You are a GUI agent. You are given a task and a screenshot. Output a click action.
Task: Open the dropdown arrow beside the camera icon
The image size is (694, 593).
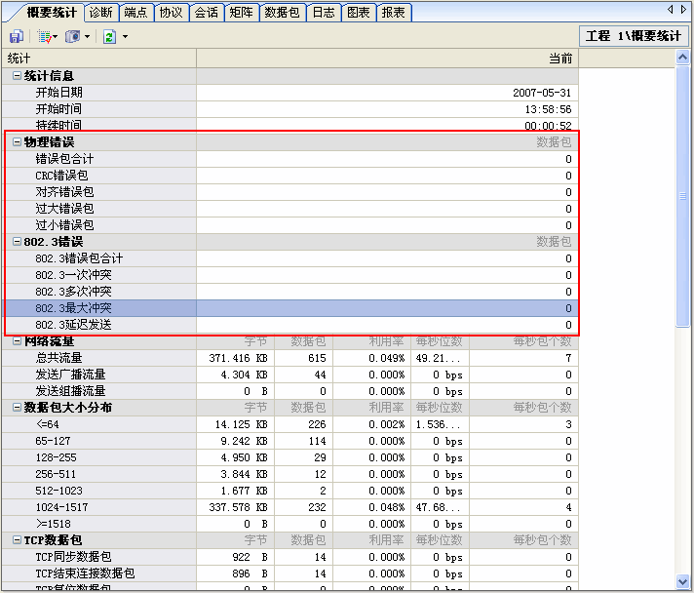[x=88, y=37]
